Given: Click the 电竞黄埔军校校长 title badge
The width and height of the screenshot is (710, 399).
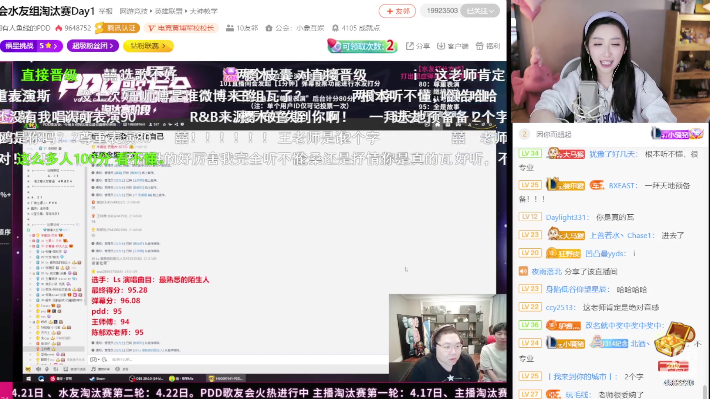Looking at the screenshot, I should point(181,28).
